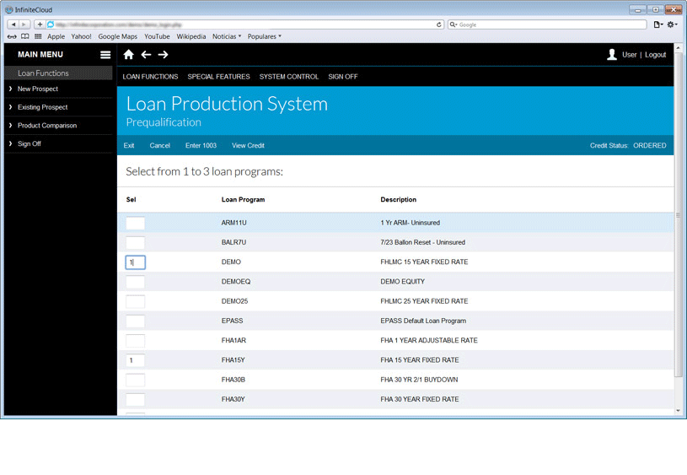Open the browser settings gear menu
Screen dimensions: 687x475
click(672, 24)
